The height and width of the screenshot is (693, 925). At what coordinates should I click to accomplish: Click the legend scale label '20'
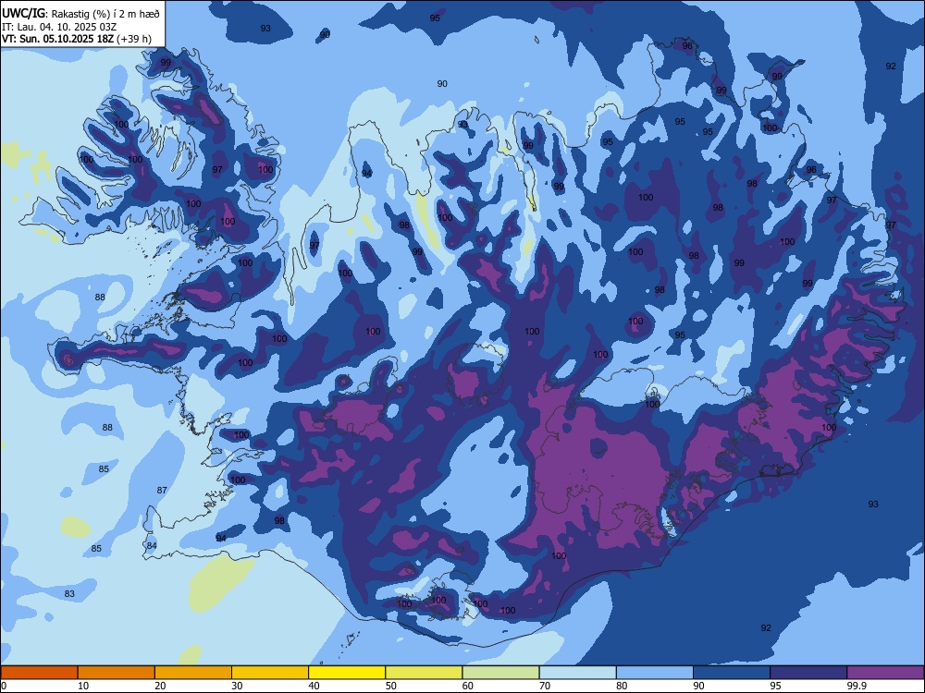coord(160,686)
